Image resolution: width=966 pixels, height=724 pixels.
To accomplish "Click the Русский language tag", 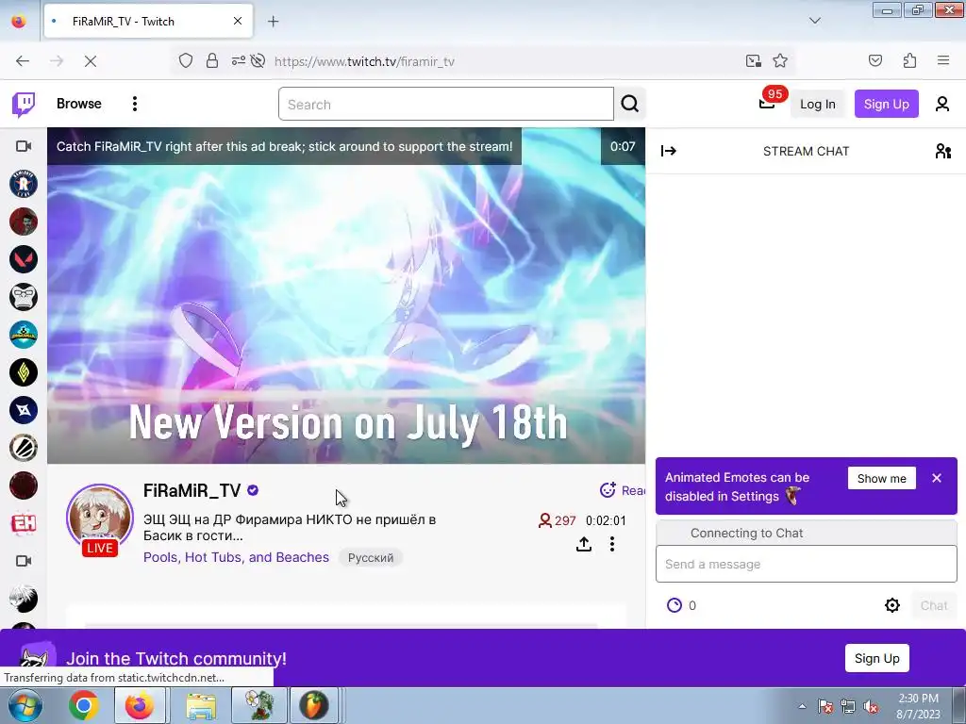I will [370, 558].
